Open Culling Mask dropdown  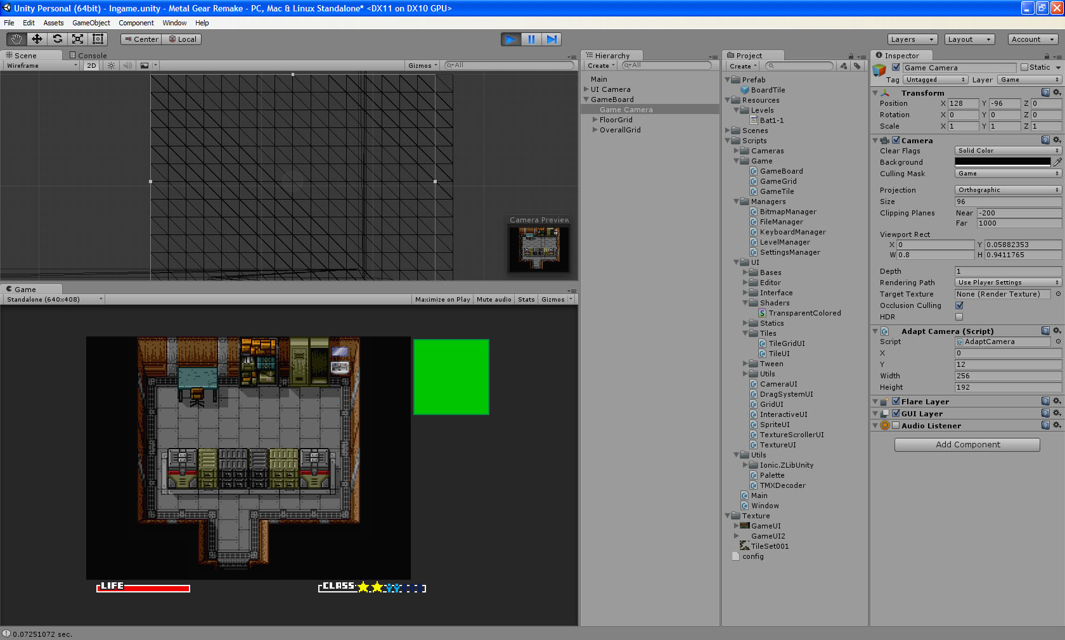[1008, 174]
